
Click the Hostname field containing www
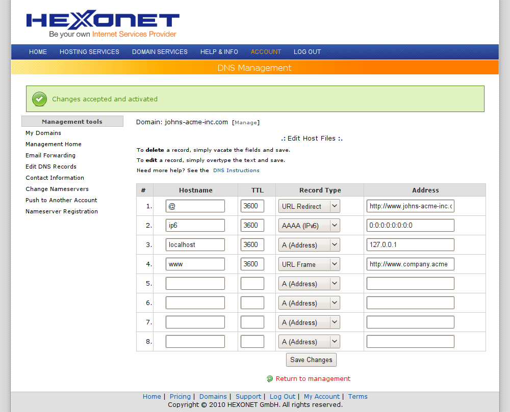(195, 264)
